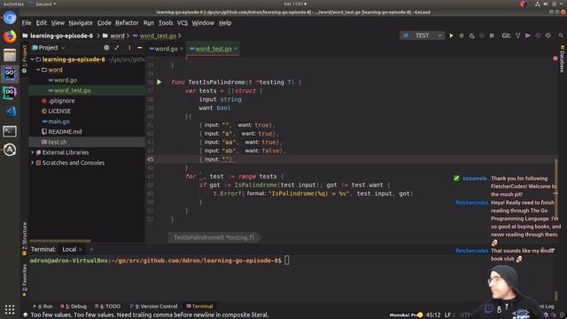Viewport: 567px width, 319px height.
Task: Expand Scratches and Consoles node
Action: coord(33,163)
